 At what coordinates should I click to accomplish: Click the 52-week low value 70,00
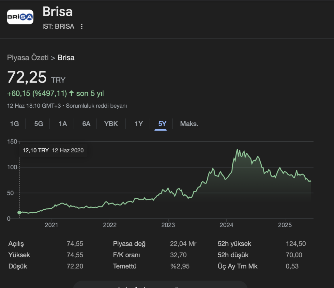[x=294, y=255]
